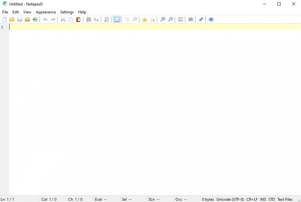Image resolution: width=301 pixels, height=202 pixels.
Task: Toggle STD mode in status bar
Action: [272, 199]
